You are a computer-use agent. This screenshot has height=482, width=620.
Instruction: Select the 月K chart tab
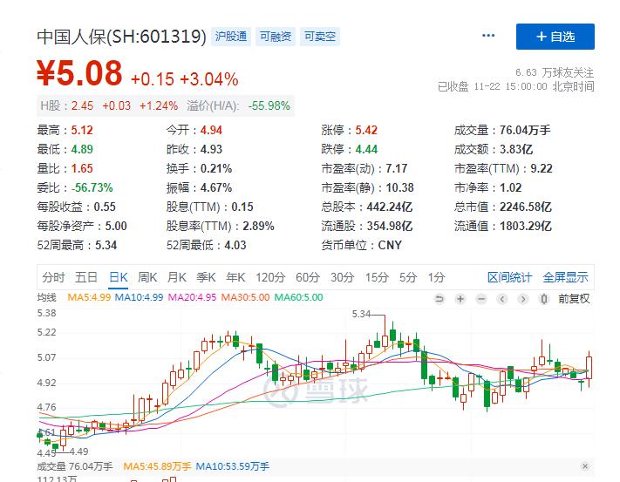pos(177,277)
